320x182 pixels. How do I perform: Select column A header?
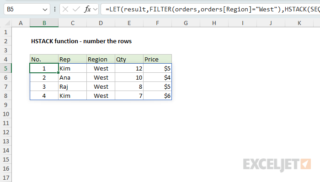pyautogui.click(x=21, y=23)
